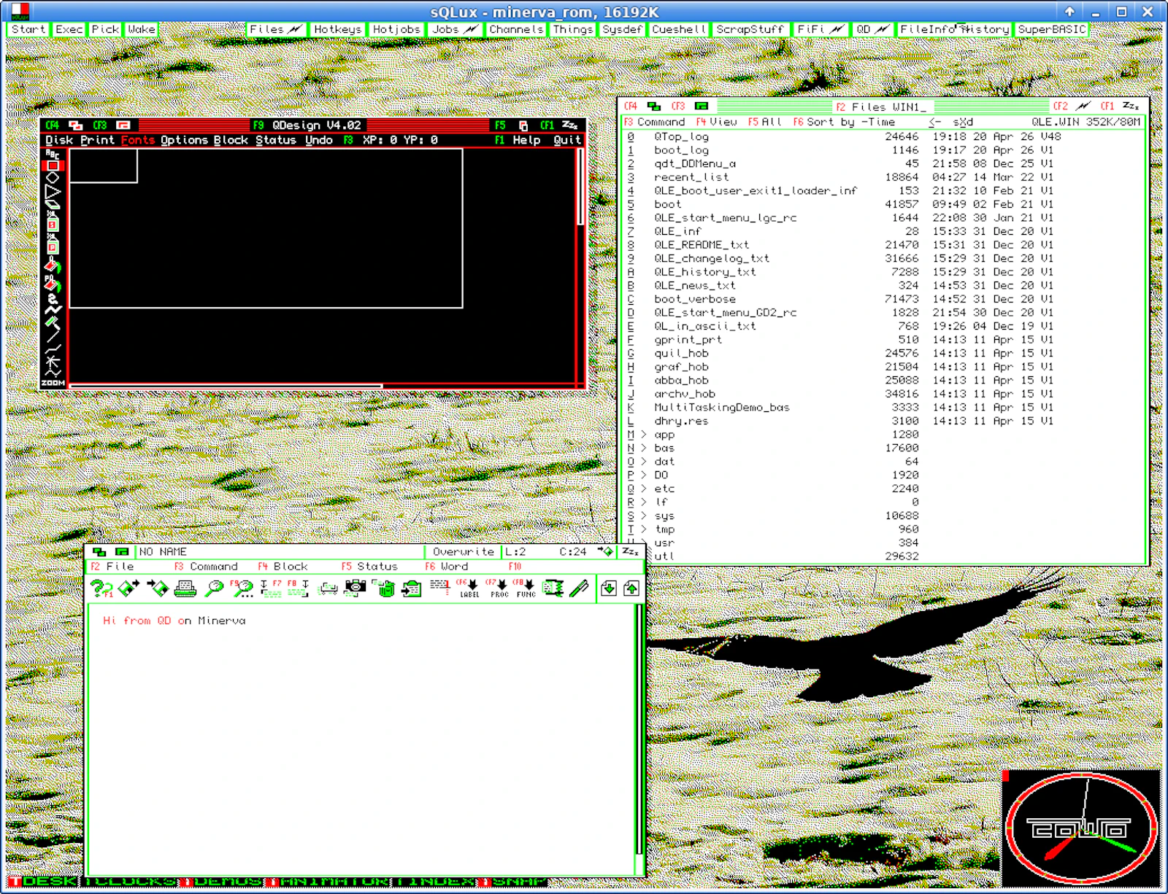Click the F9 find-next magnifier icon
This screenshot has height=894, width=1168.
[242, 588]
